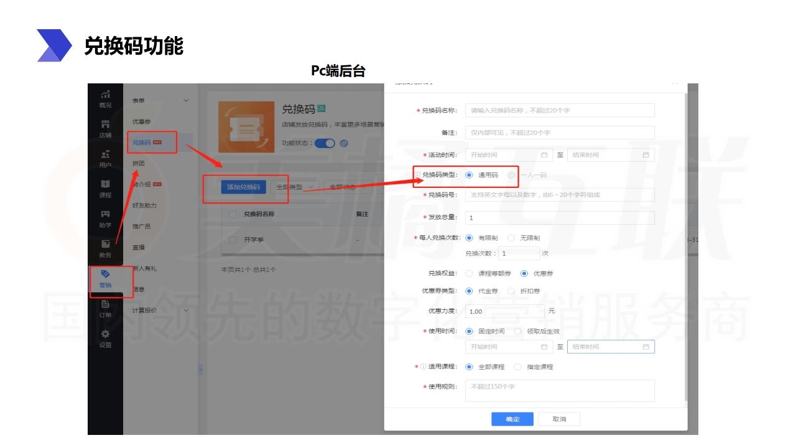
Task: Select 优惠券 as 兑换权益
Action: point(524,273)
